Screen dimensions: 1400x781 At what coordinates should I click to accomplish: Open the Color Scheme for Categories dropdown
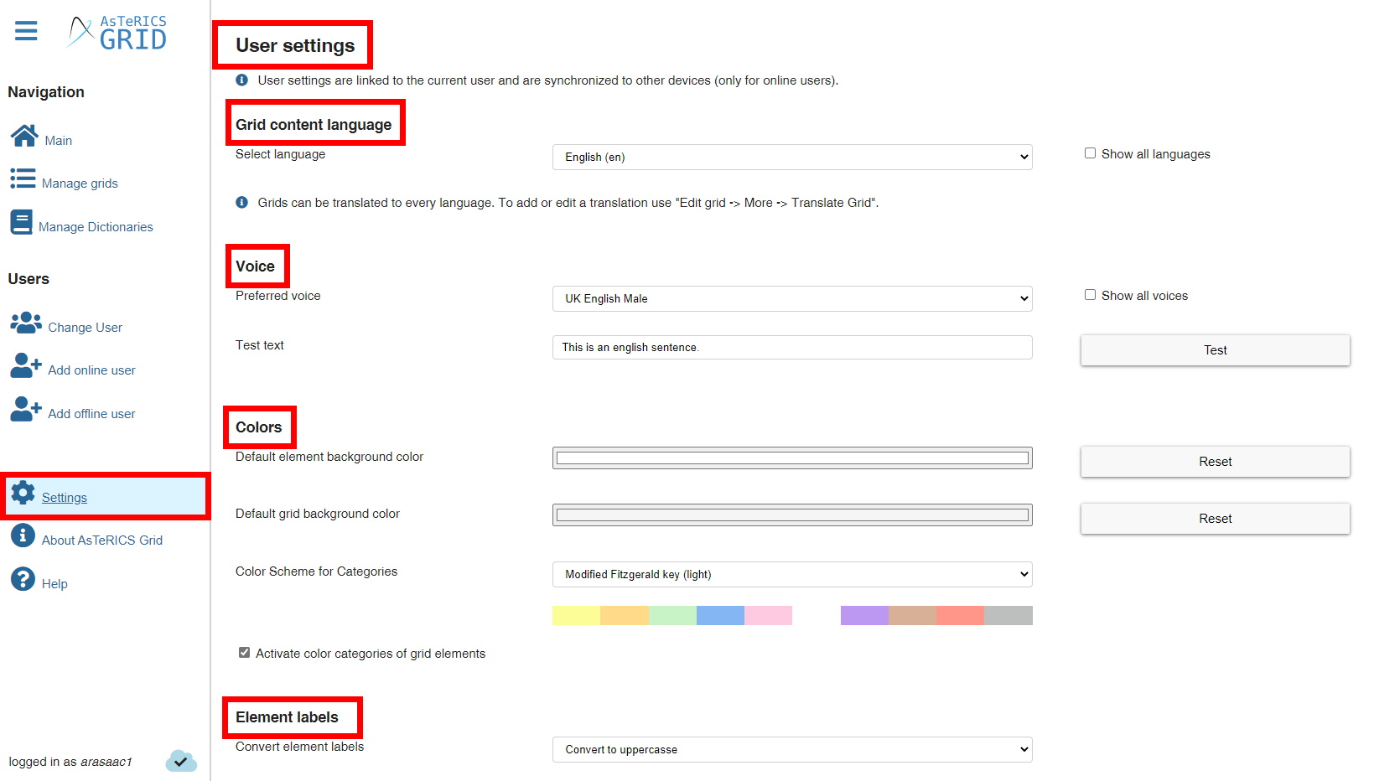coord(791,574)
